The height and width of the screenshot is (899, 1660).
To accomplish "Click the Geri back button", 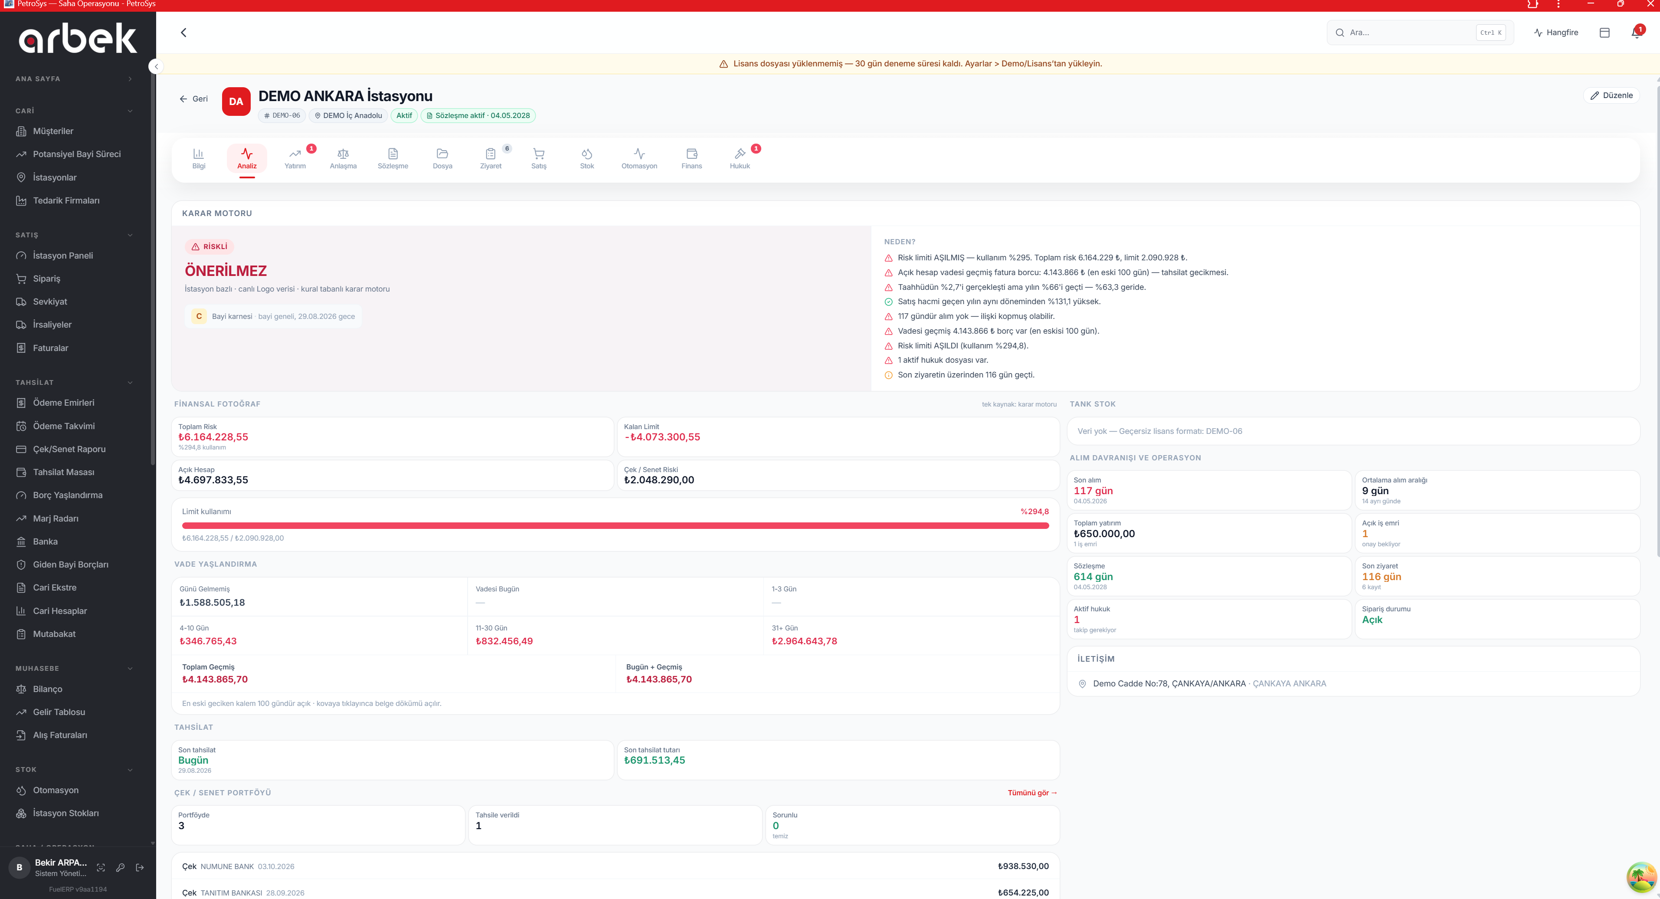I will (194, 98).
